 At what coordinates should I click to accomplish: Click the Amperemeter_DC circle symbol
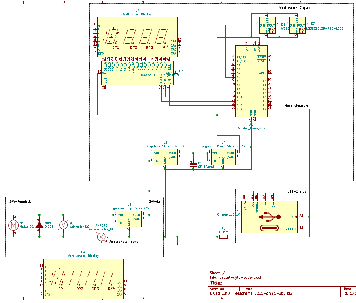point(101,237)
